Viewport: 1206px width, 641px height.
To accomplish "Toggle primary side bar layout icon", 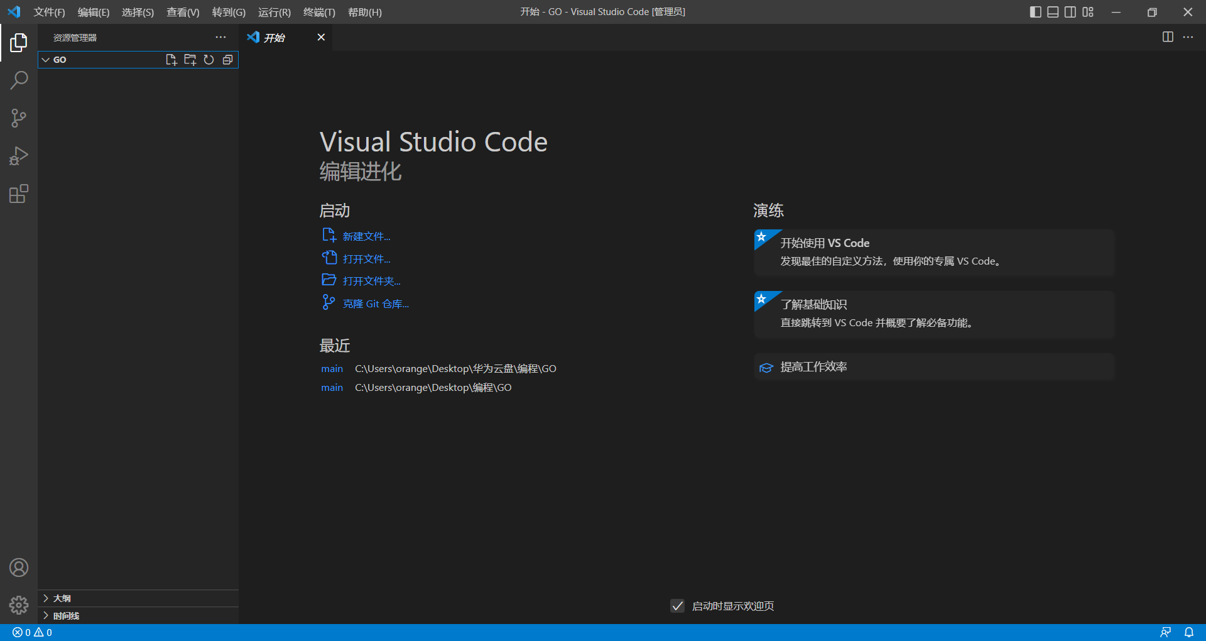I will pyautogui.click(x=1036, y=12).
